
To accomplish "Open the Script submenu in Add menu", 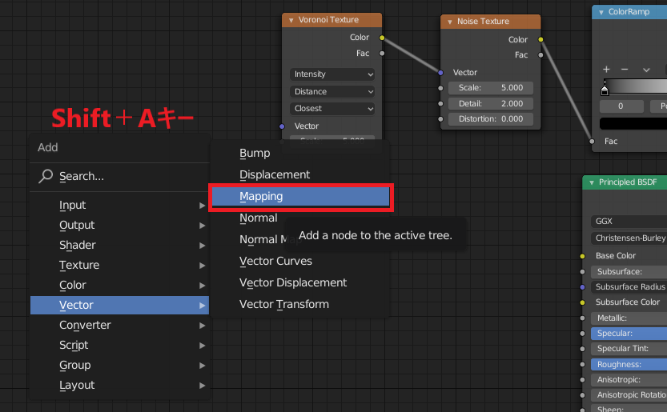I will click(119, 345).
